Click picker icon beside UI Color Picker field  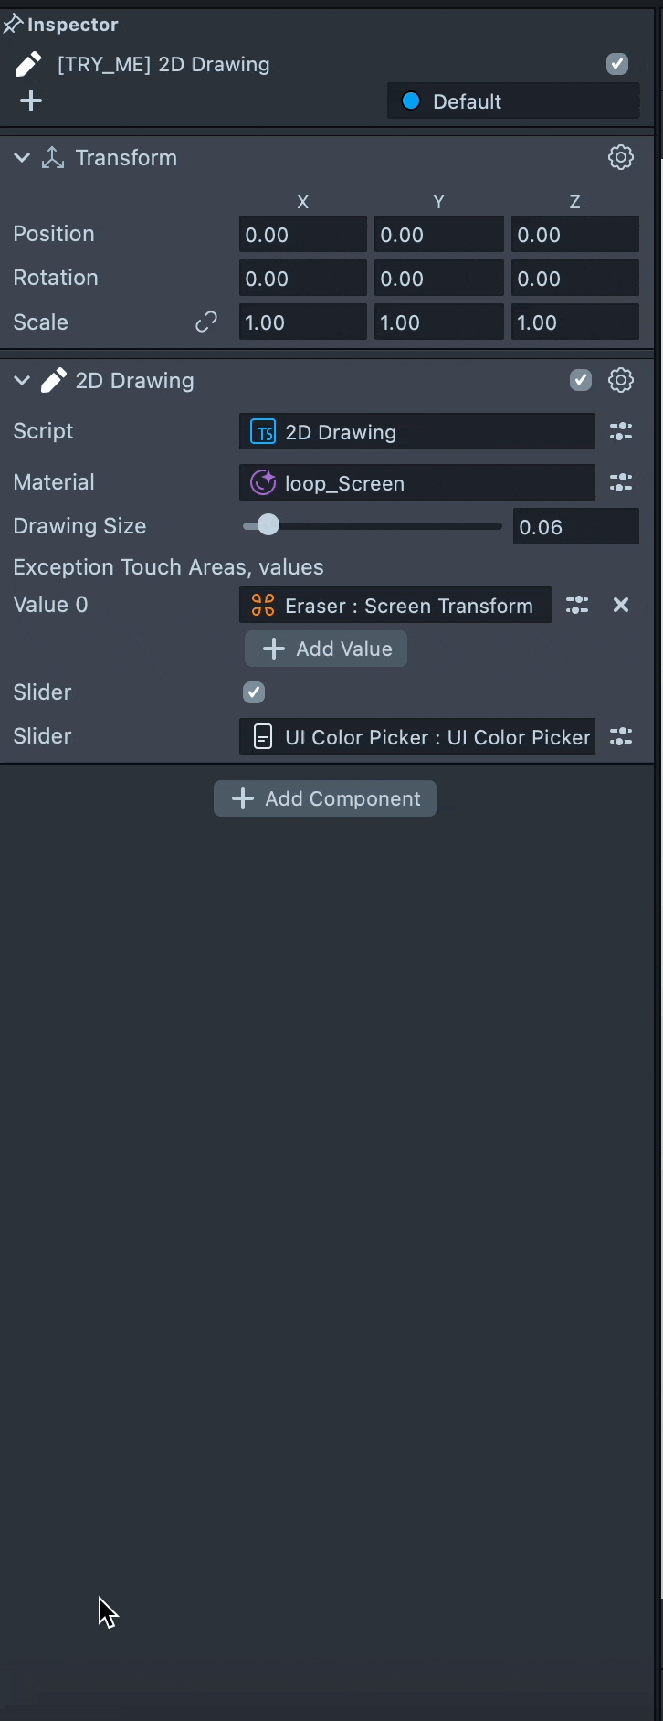coord(621,736)
